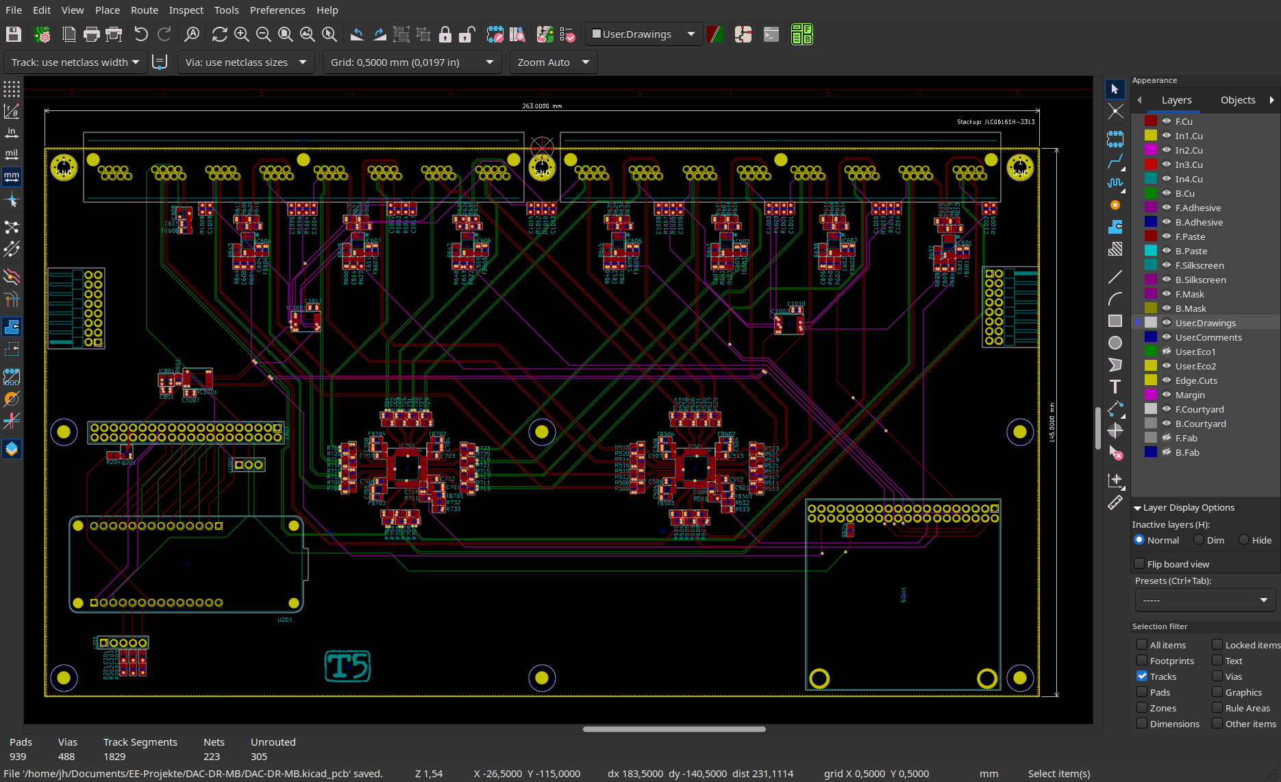Click the horizontal canvas scrollbar
Viewport: 1281px width, 782px height.
[674, 729]
